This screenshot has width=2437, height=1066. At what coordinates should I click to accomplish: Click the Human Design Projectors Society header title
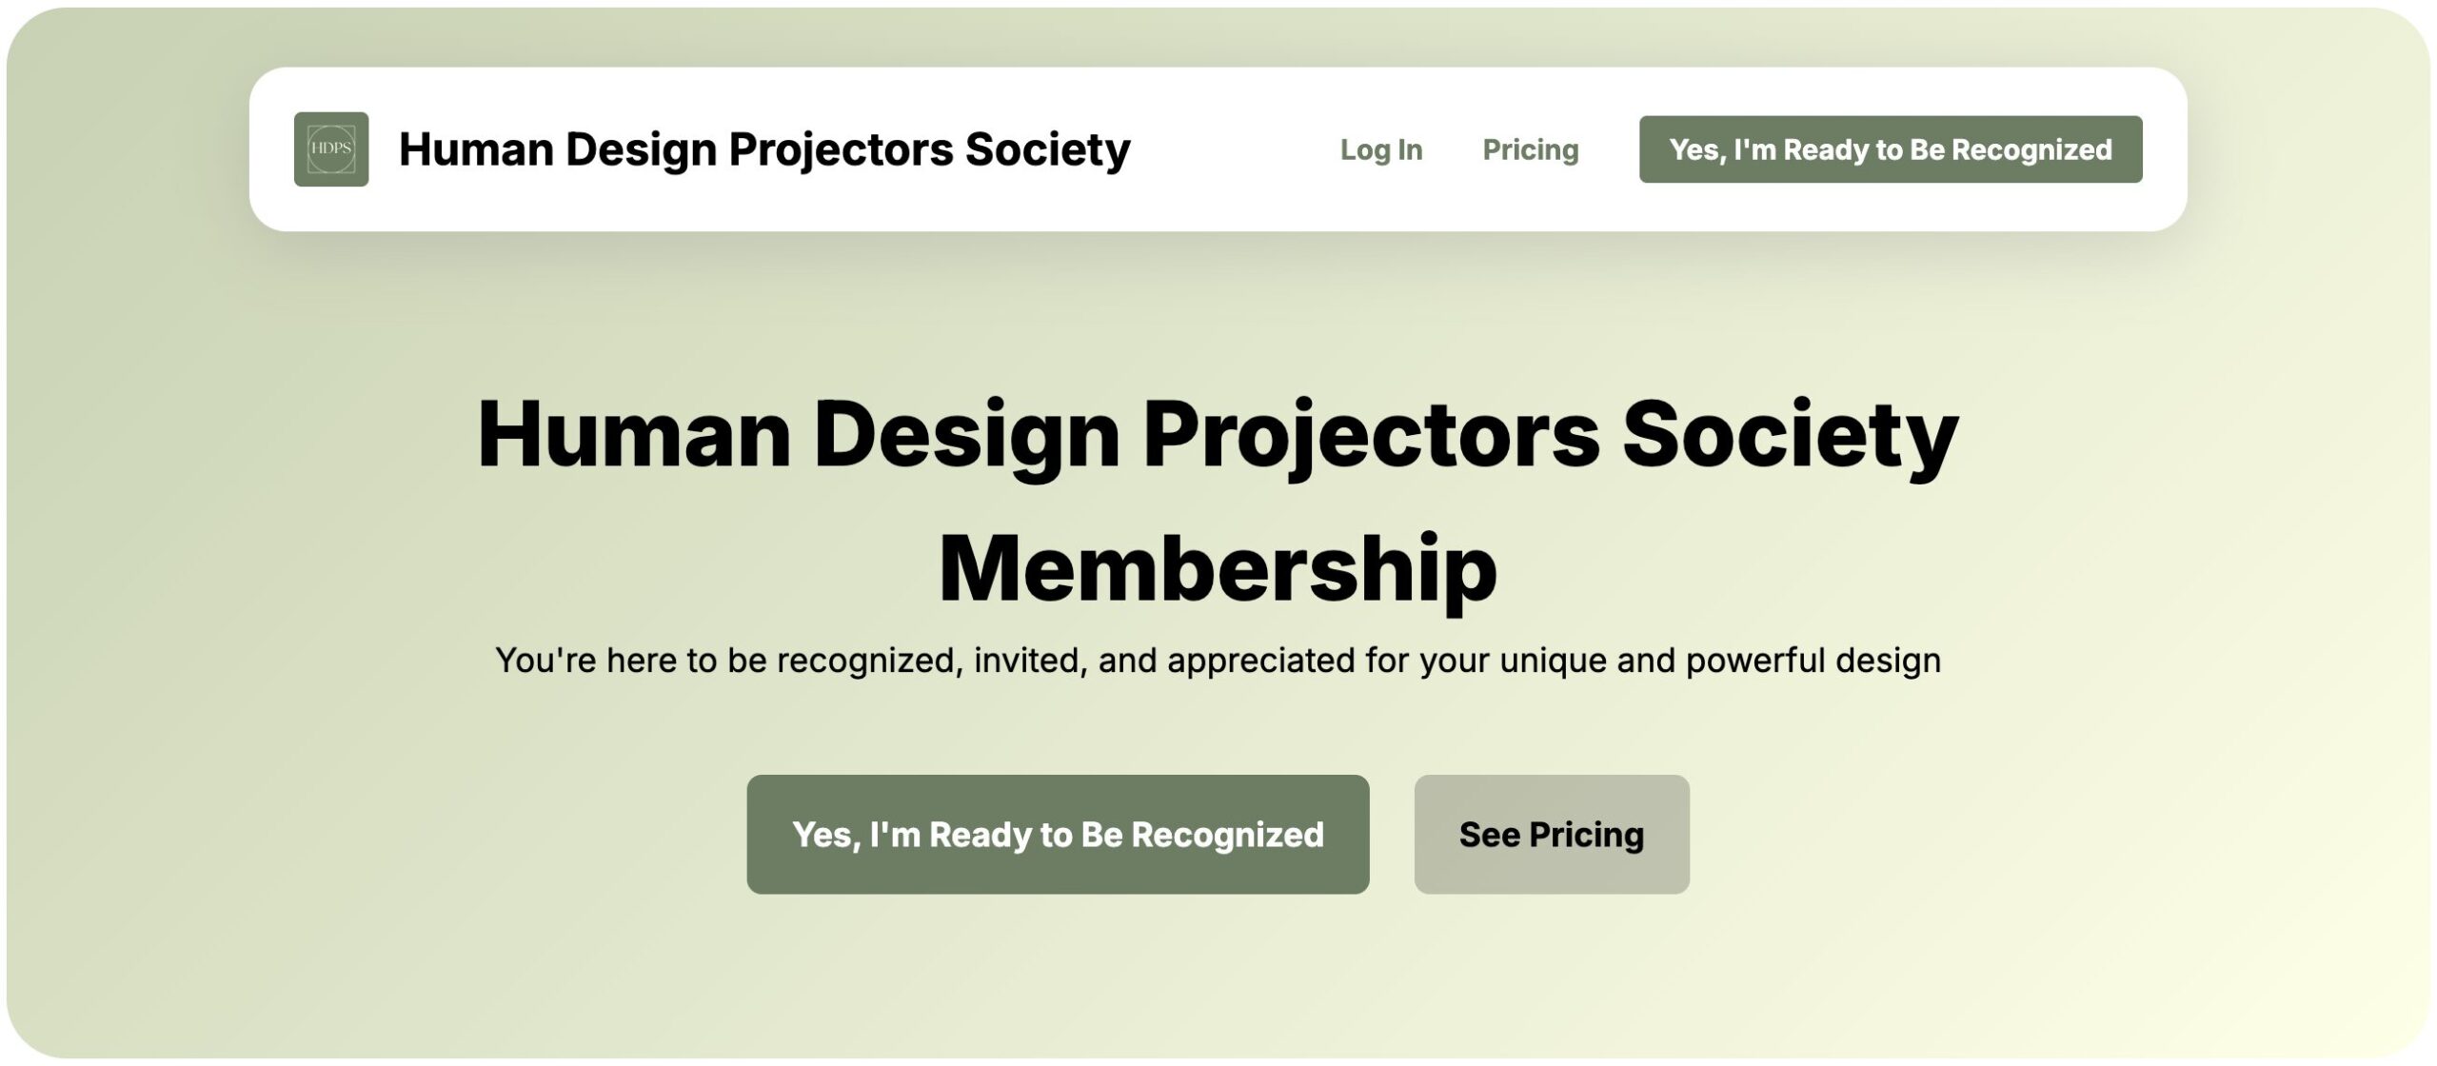[x=763, y=149]
